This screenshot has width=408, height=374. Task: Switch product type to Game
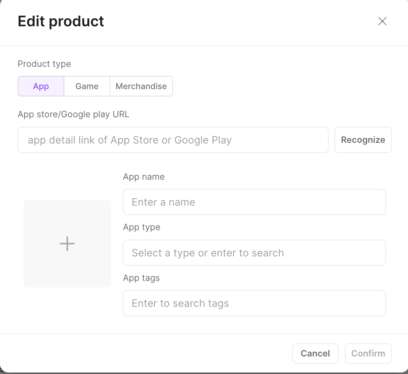pyautogui.click(x=87, y=86)
